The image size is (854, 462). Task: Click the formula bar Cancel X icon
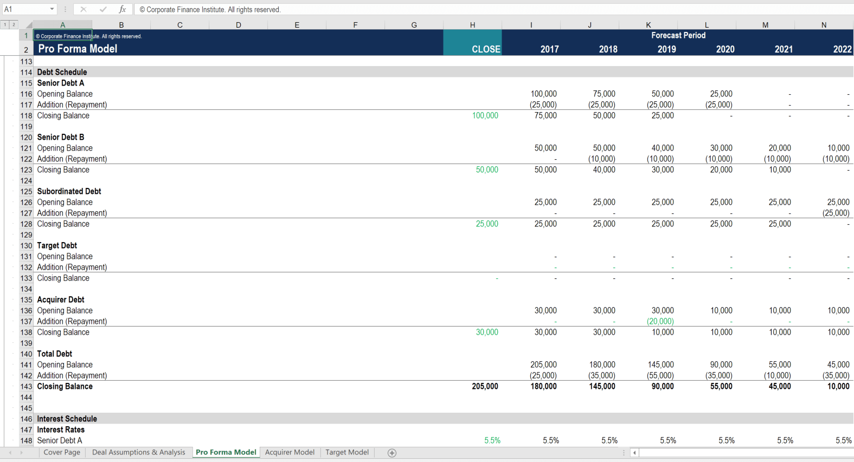pyautogui.click(x=84, y=9)
